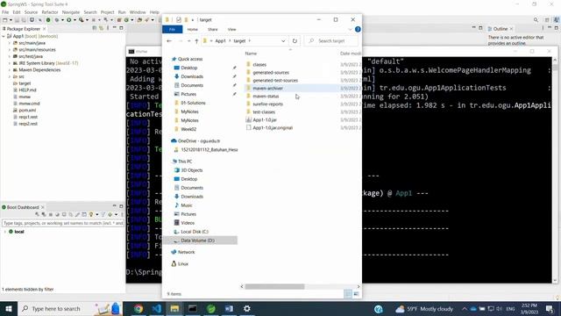Image resolution: width=561 pixels, height=316 pixels.
Task: Click the Explorer horizontal scrollbar thumb
Action: pos(274,287)
